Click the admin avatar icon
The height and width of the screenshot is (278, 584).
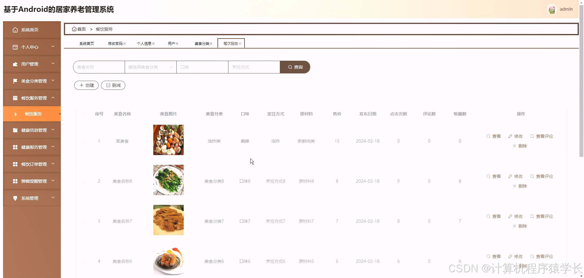(552, 9)
